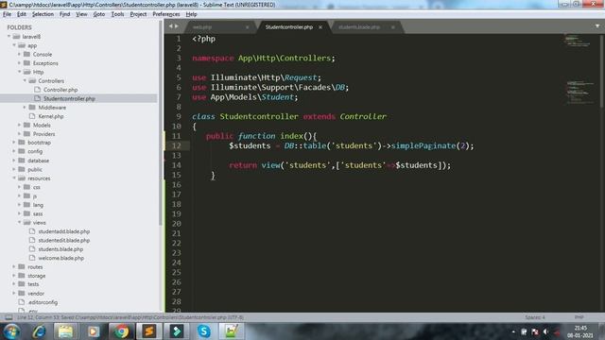
Task: Open Studentcontroller.php in the sidebar
Action: (69, 98)
